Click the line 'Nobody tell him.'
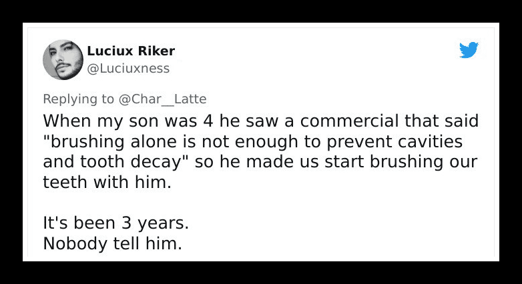522x284 pixels. click(113, 243)
